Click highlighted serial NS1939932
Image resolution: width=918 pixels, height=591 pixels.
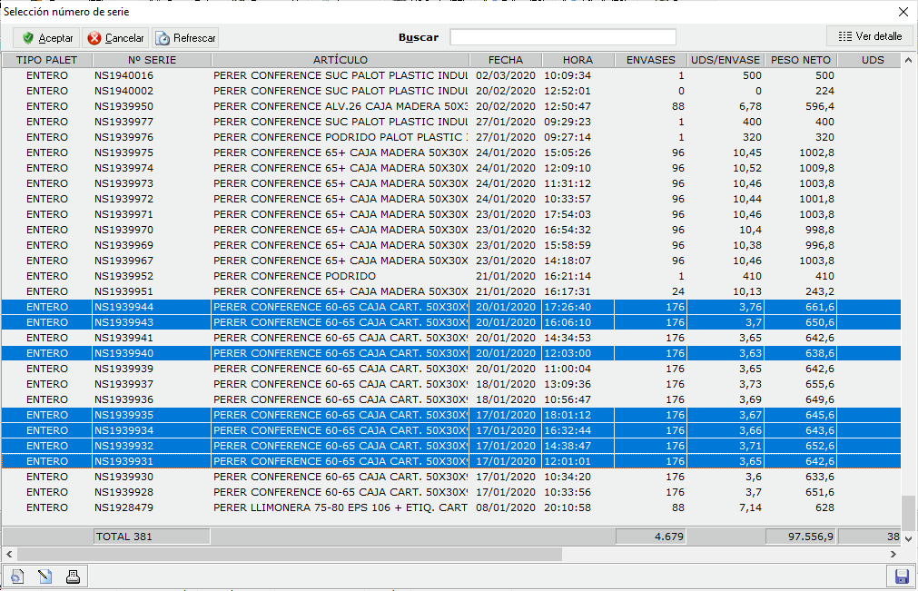123,446
